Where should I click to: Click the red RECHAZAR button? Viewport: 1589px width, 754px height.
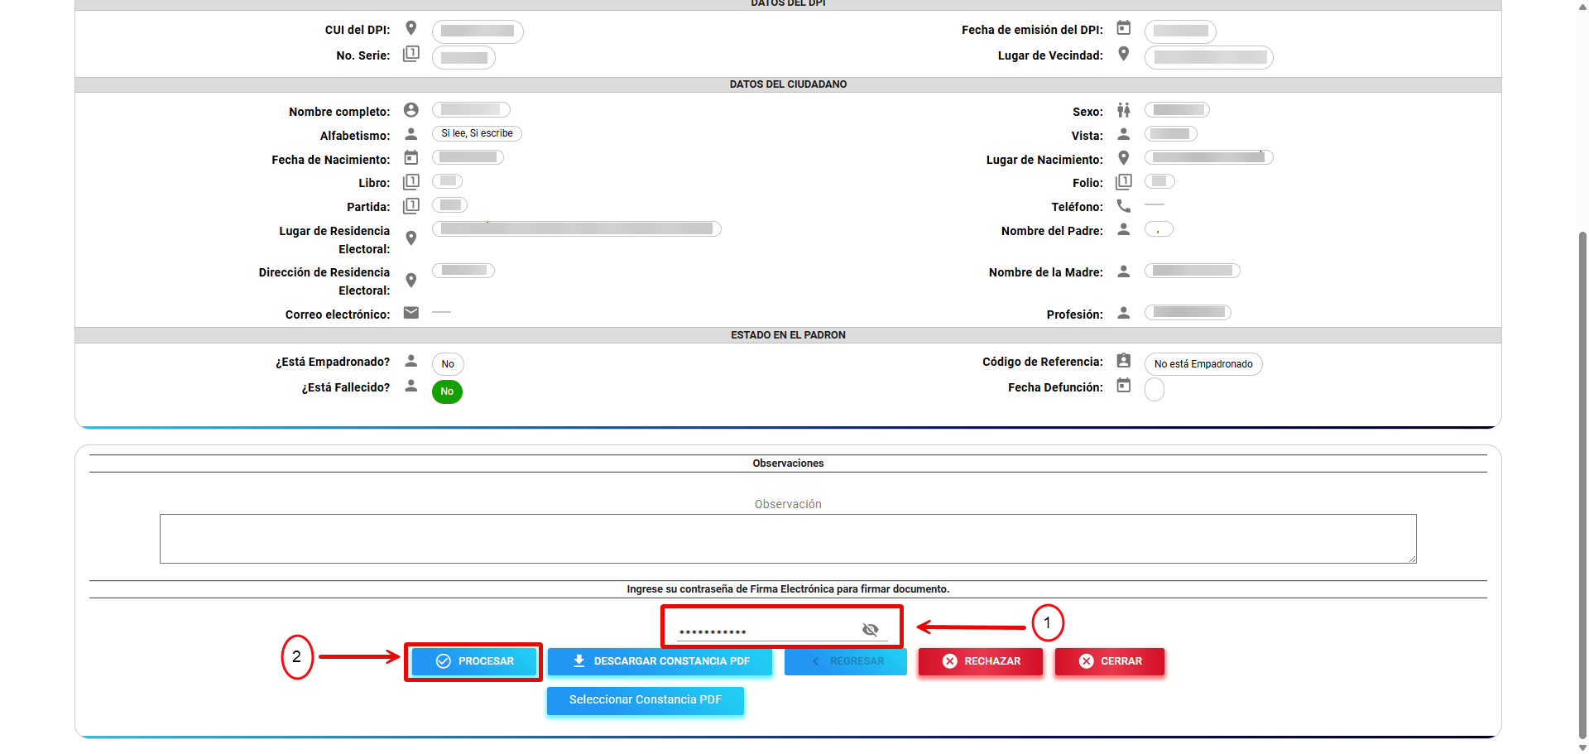coord(981,661)
